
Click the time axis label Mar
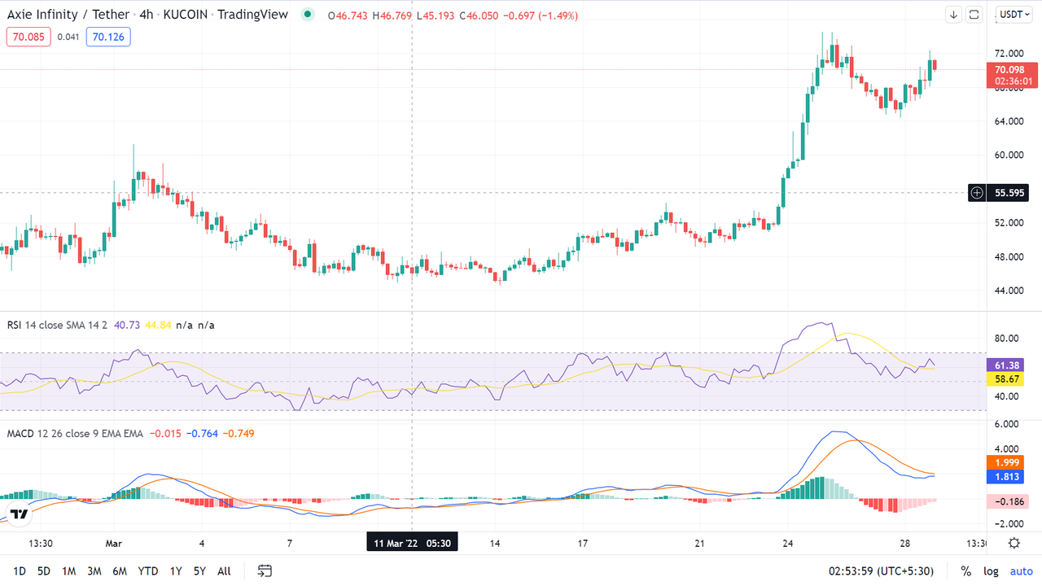pyautogui.click(x=113, y=543)
